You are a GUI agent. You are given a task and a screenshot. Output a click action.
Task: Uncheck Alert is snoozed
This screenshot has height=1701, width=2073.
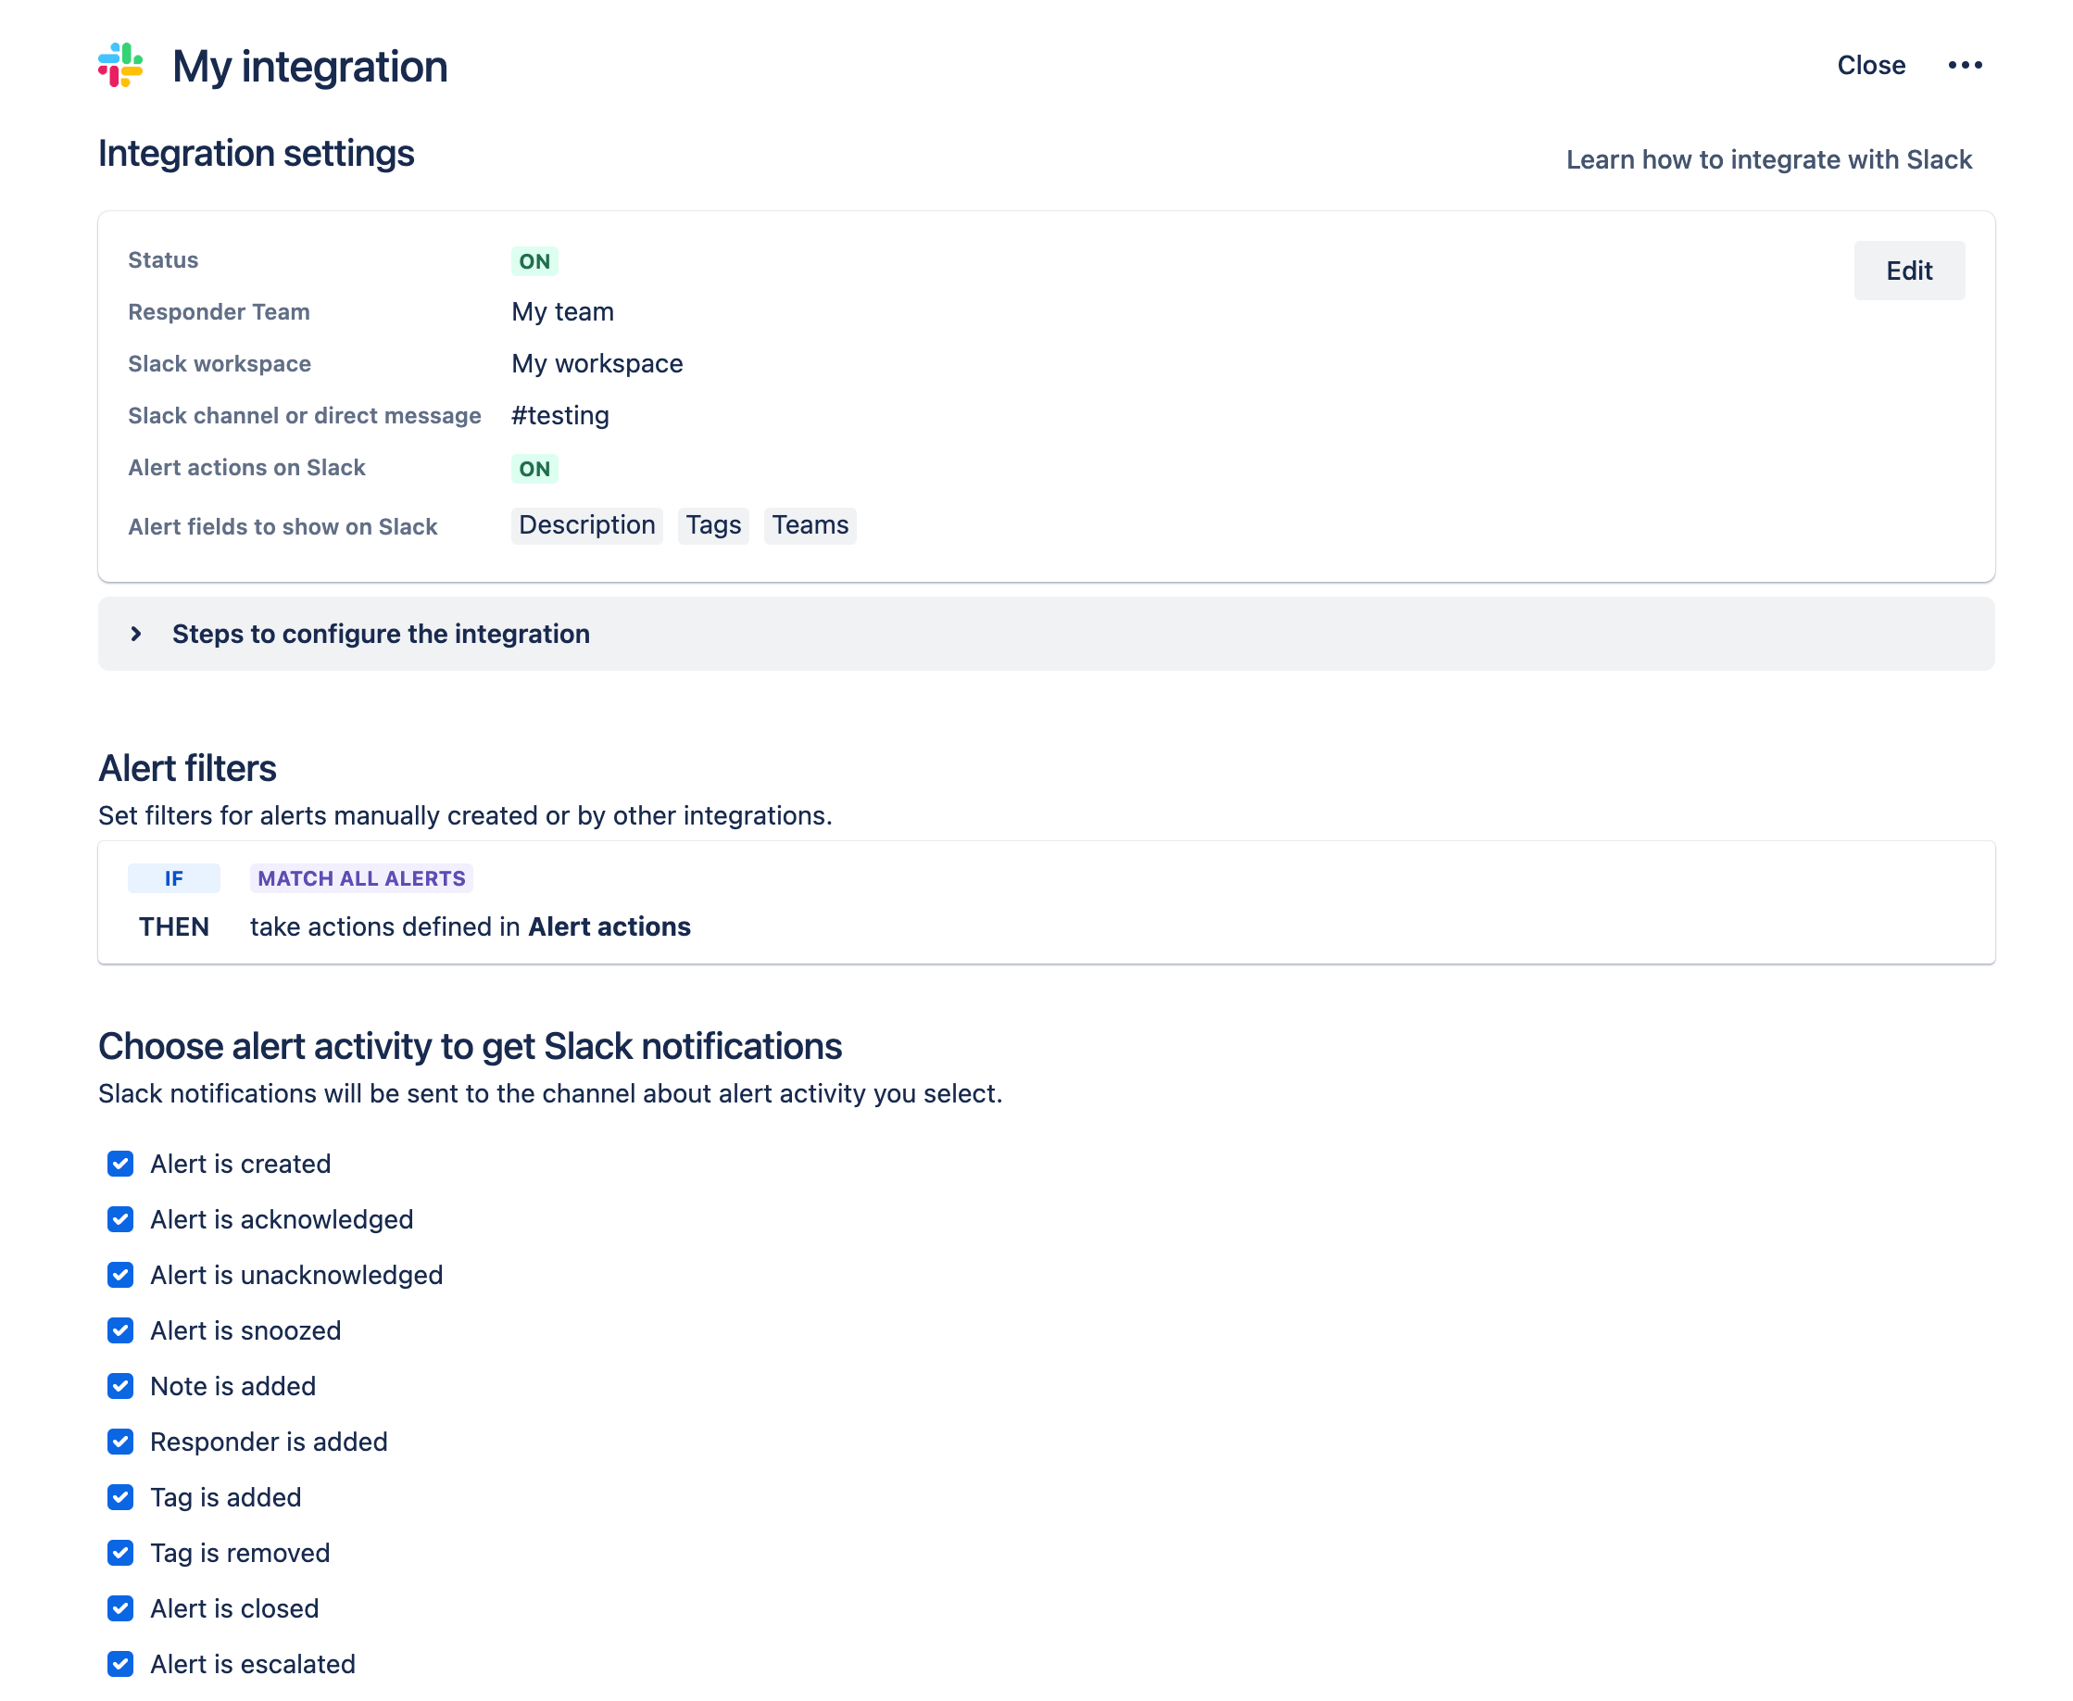pos(119,1330)
